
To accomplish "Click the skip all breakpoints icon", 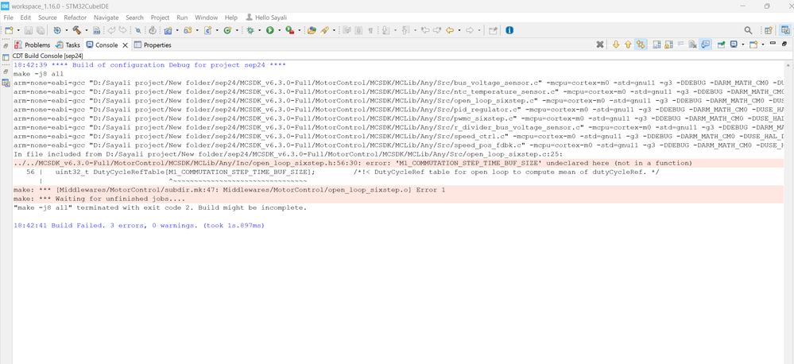I will pos(137,30).
